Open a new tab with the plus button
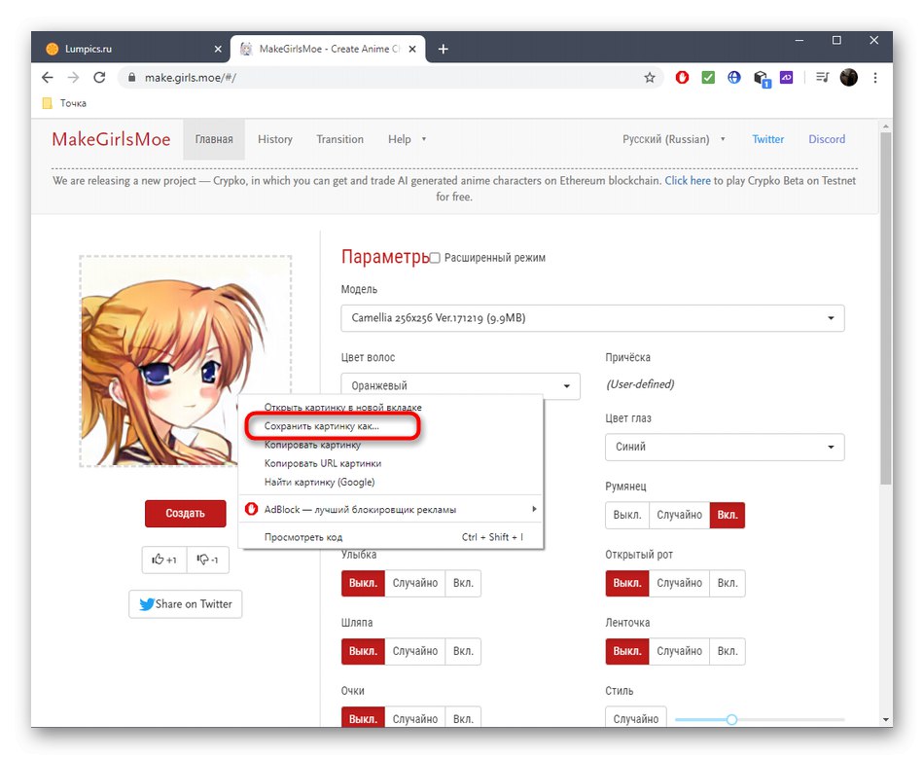Screen dimensions: 924x759 point(444,49)
